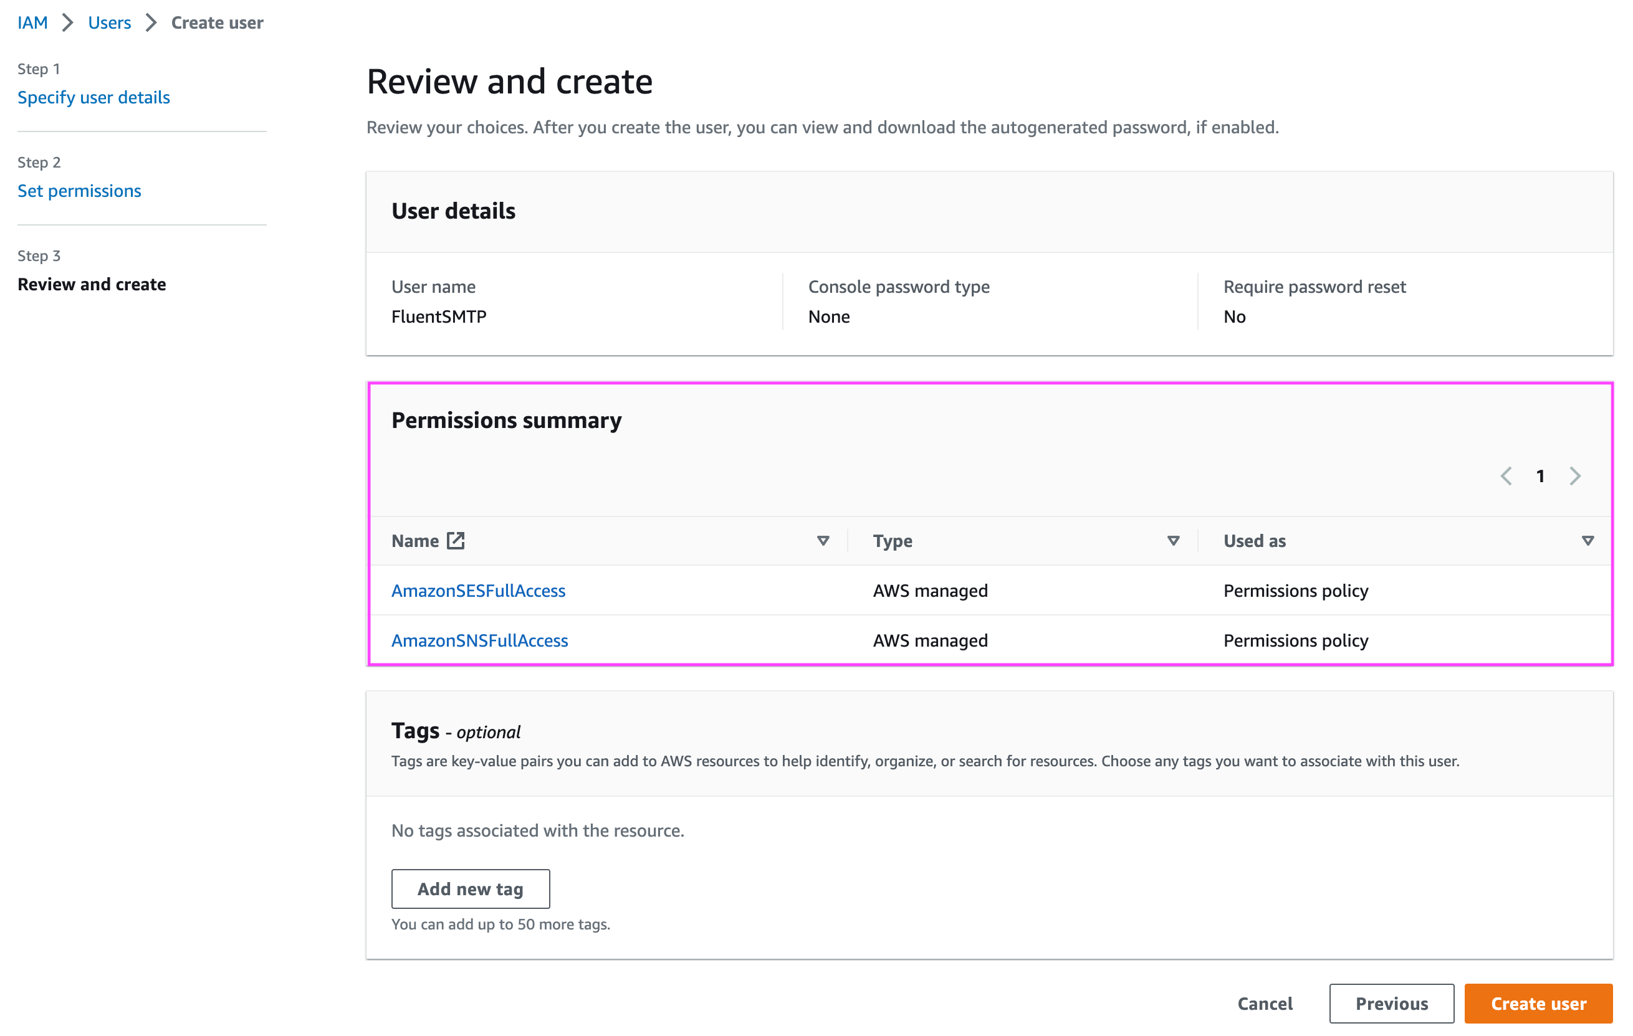Go to previous permissions page arrow

coord(1505,476)
